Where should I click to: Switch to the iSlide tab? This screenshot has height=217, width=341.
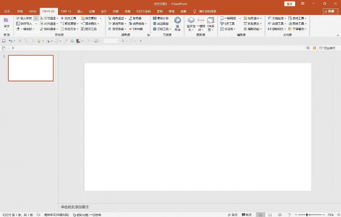tap(33, 11)
